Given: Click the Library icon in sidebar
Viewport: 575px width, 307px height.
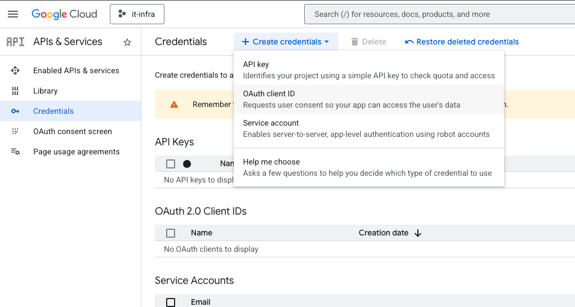Looking at the screenshot, I should coord(15,91).
